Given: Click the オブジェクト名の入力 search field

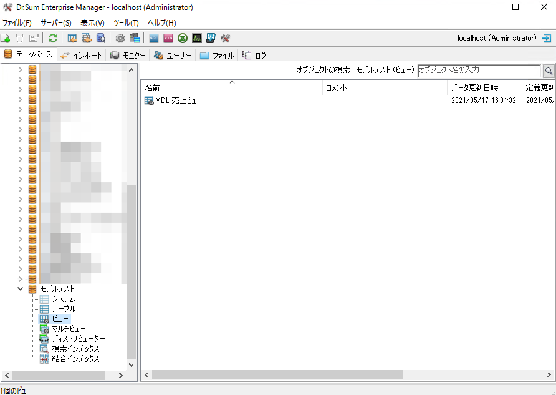Looking at the screenshot, I should click(x=479, y=71).
